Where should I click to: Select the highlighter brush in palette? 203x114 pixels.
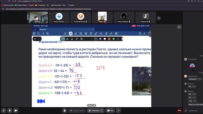click(72, 39)
